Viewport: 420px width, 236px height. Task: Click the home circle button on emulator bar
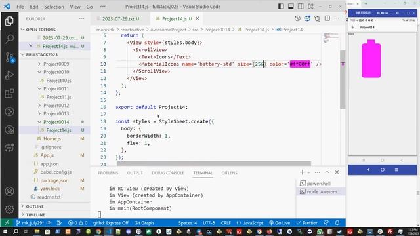point(383,170)
